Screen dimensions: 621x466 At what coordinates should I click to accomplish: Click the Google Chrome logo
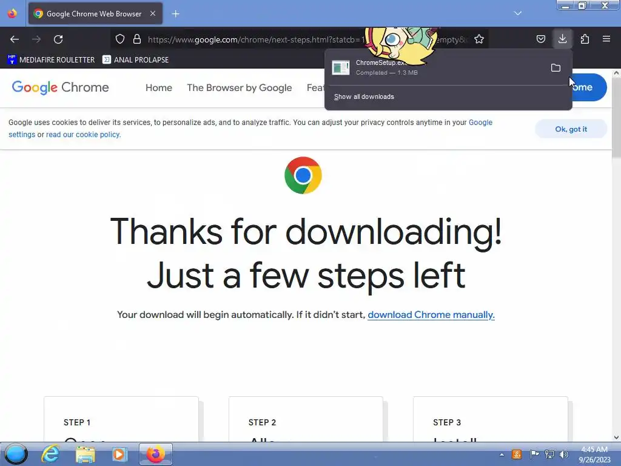(60, 87)
